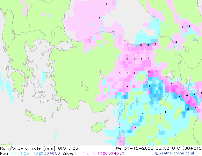
Task: Click the "We 31-12-2025" date text
Action: (134, 148)
